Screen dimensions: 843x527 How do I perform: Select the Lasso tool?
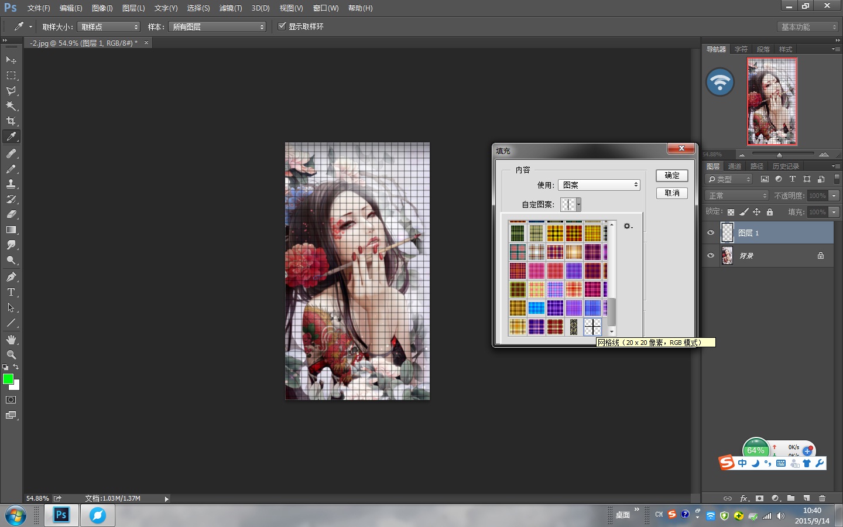tap(11, 90)
